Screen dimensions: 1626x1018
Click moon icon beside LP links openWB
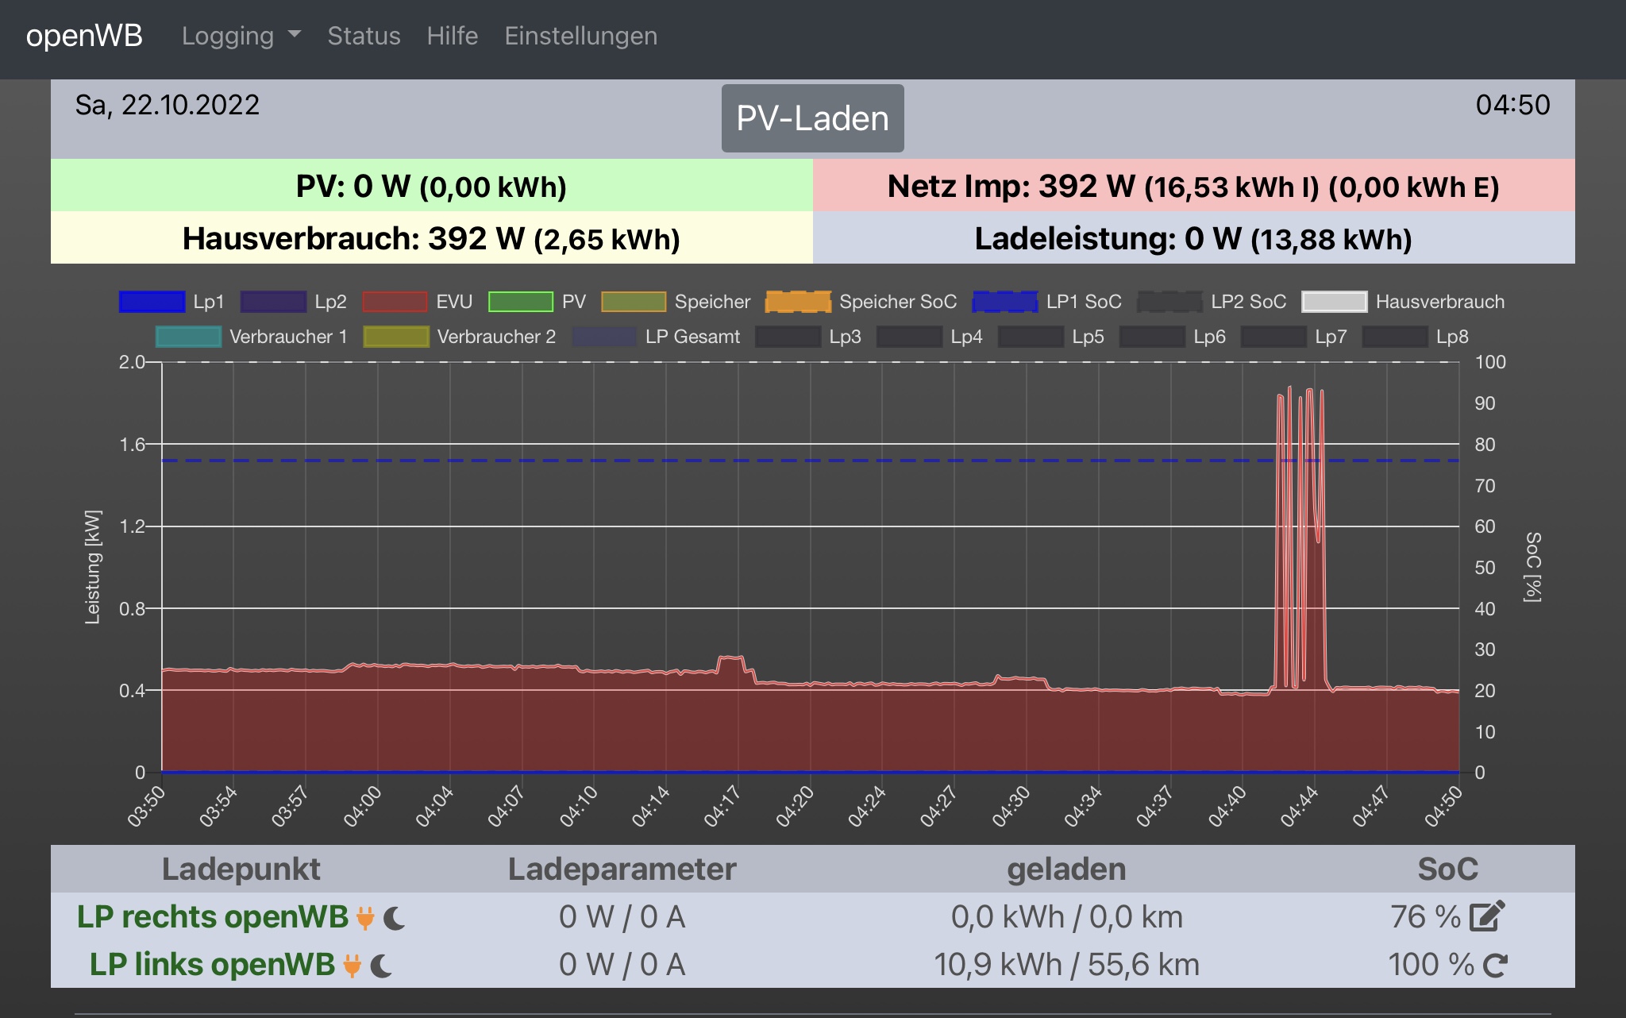pos(382,966)
